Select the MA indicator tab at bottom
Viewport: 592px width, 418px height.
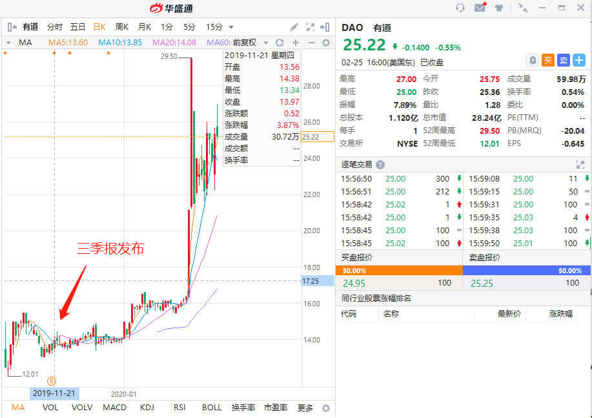[x=18, y=408]
